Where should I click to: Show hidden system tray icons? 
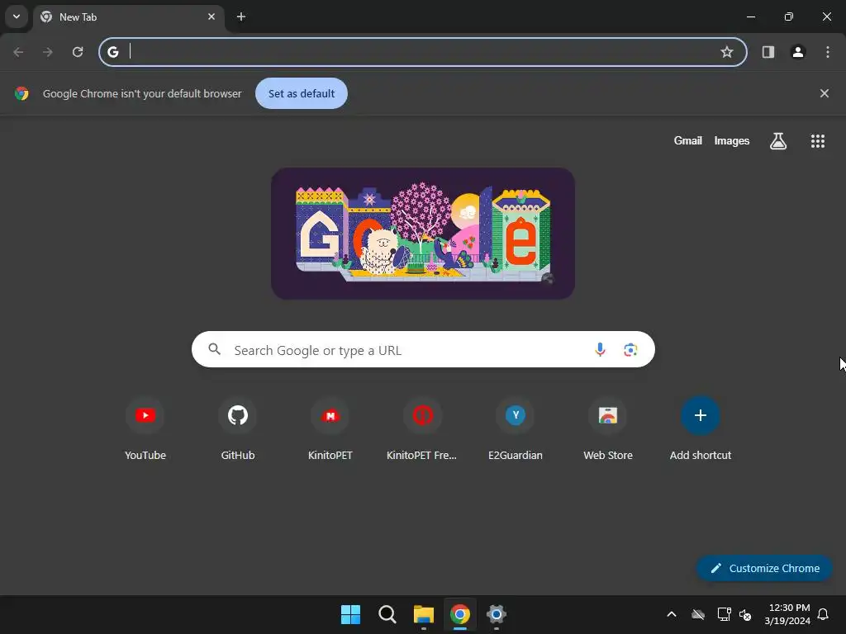672,614
